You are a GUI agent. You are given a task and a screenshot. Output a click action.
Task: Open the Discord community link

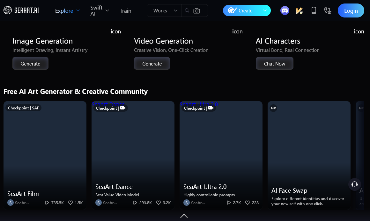(x=285, y=10)
